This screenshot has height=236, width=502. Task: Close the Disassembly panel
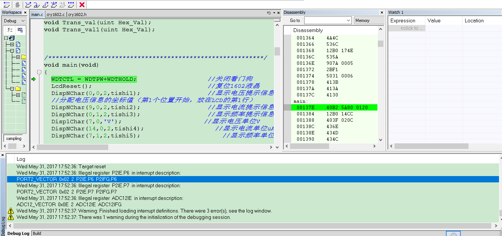(x=382, y=12)
